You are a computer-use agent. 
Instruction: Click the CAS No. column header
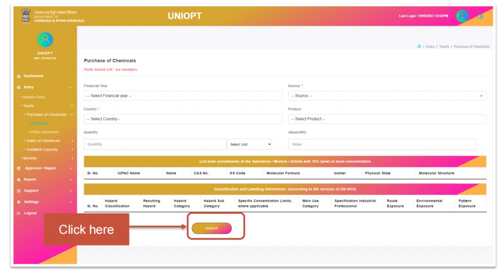tap(201, 173)
